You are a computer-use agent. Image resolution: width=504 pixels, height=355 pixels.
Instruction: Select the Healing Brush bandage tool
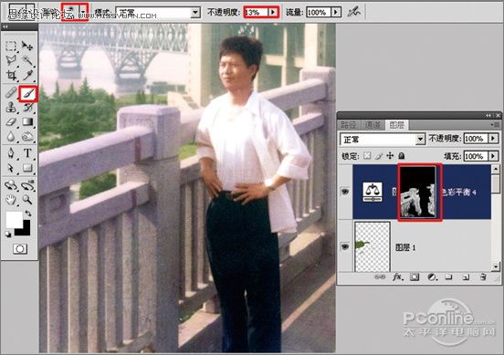(11, 93)
